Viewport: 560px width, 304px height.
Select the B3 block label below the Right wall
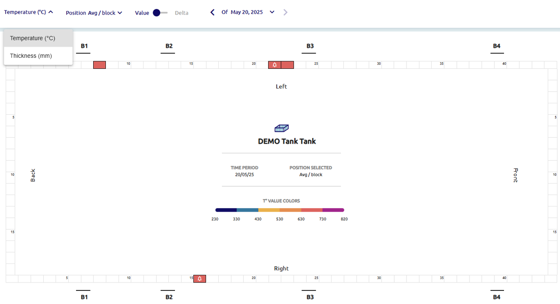[x=310, y=297]
